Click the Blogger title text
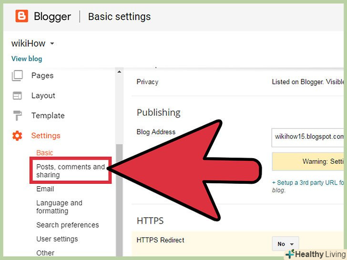Image resolution: width=347 pixels, height=260 pixels. click(x=52, y=17)
